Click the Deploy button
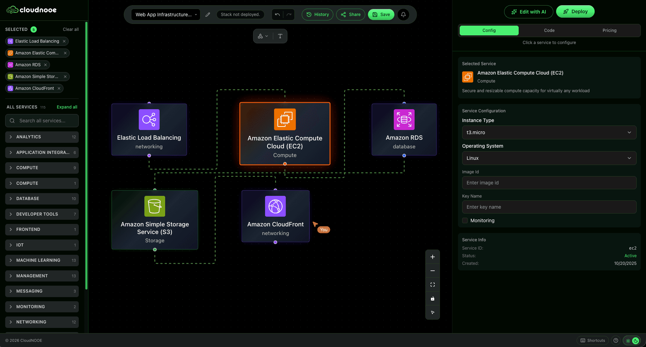Screen dimensions: 646x347 [x=575, y=11]
